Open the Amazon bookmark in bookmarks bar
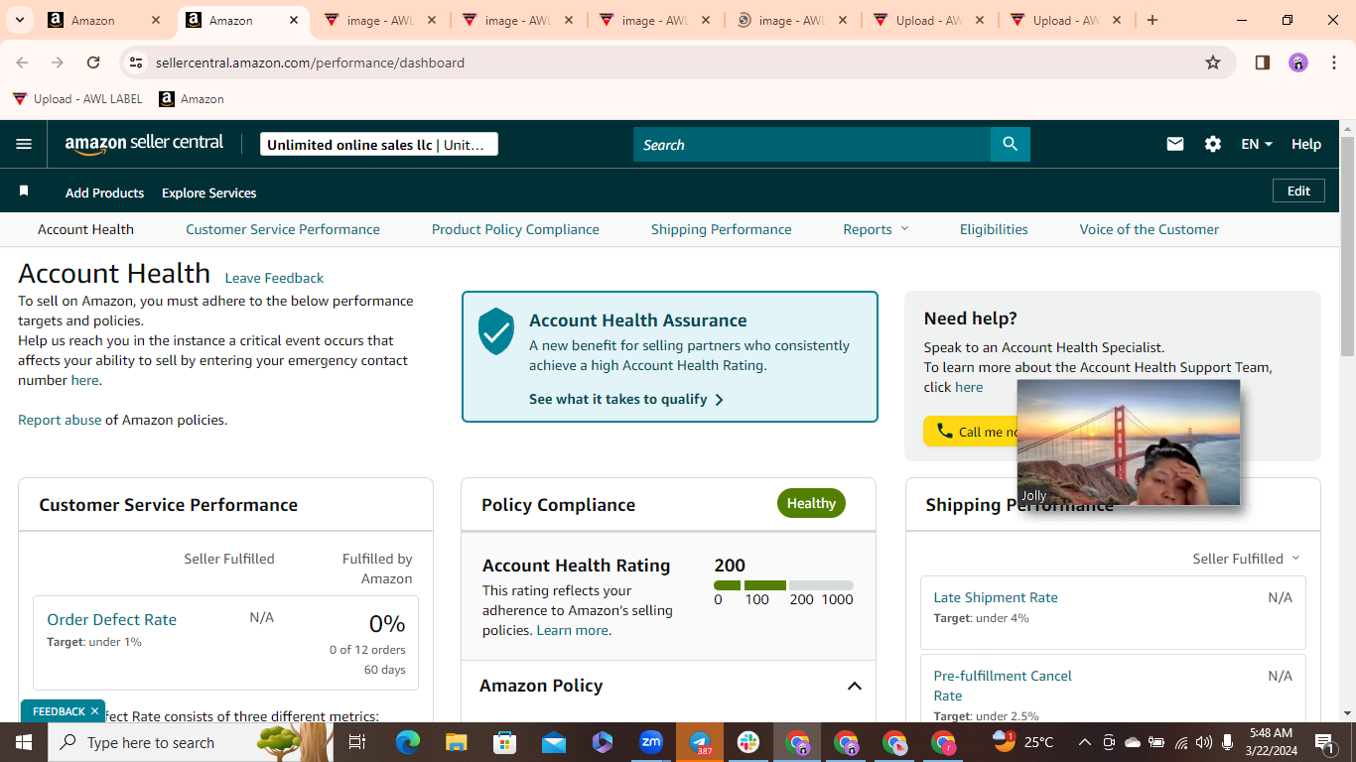The height and width of the screenshot is (762, 1356). click(x=192, y=99)
